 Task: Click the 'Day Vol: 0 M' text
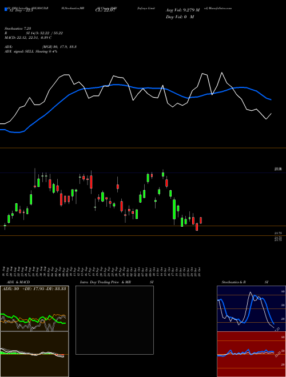[180, 17]
